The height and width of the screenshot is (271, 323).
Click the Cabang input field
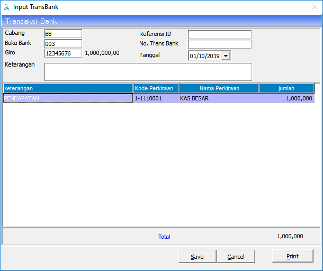pos(63,34)
